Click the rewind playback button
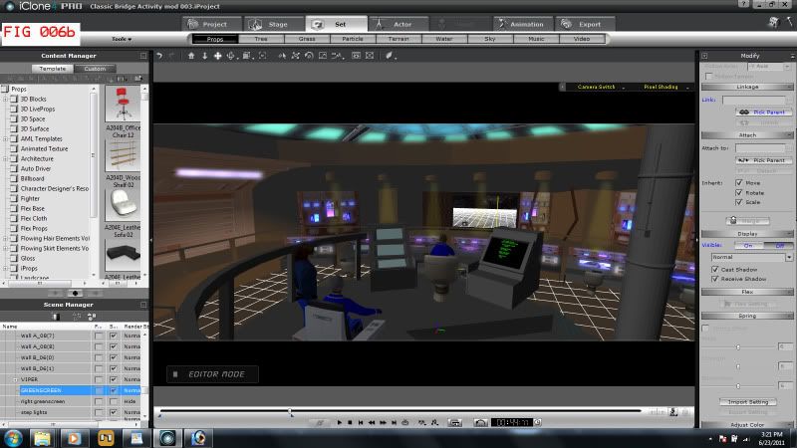Image resolution: width=797 pixels, height=448 pixels. (372, 422)
